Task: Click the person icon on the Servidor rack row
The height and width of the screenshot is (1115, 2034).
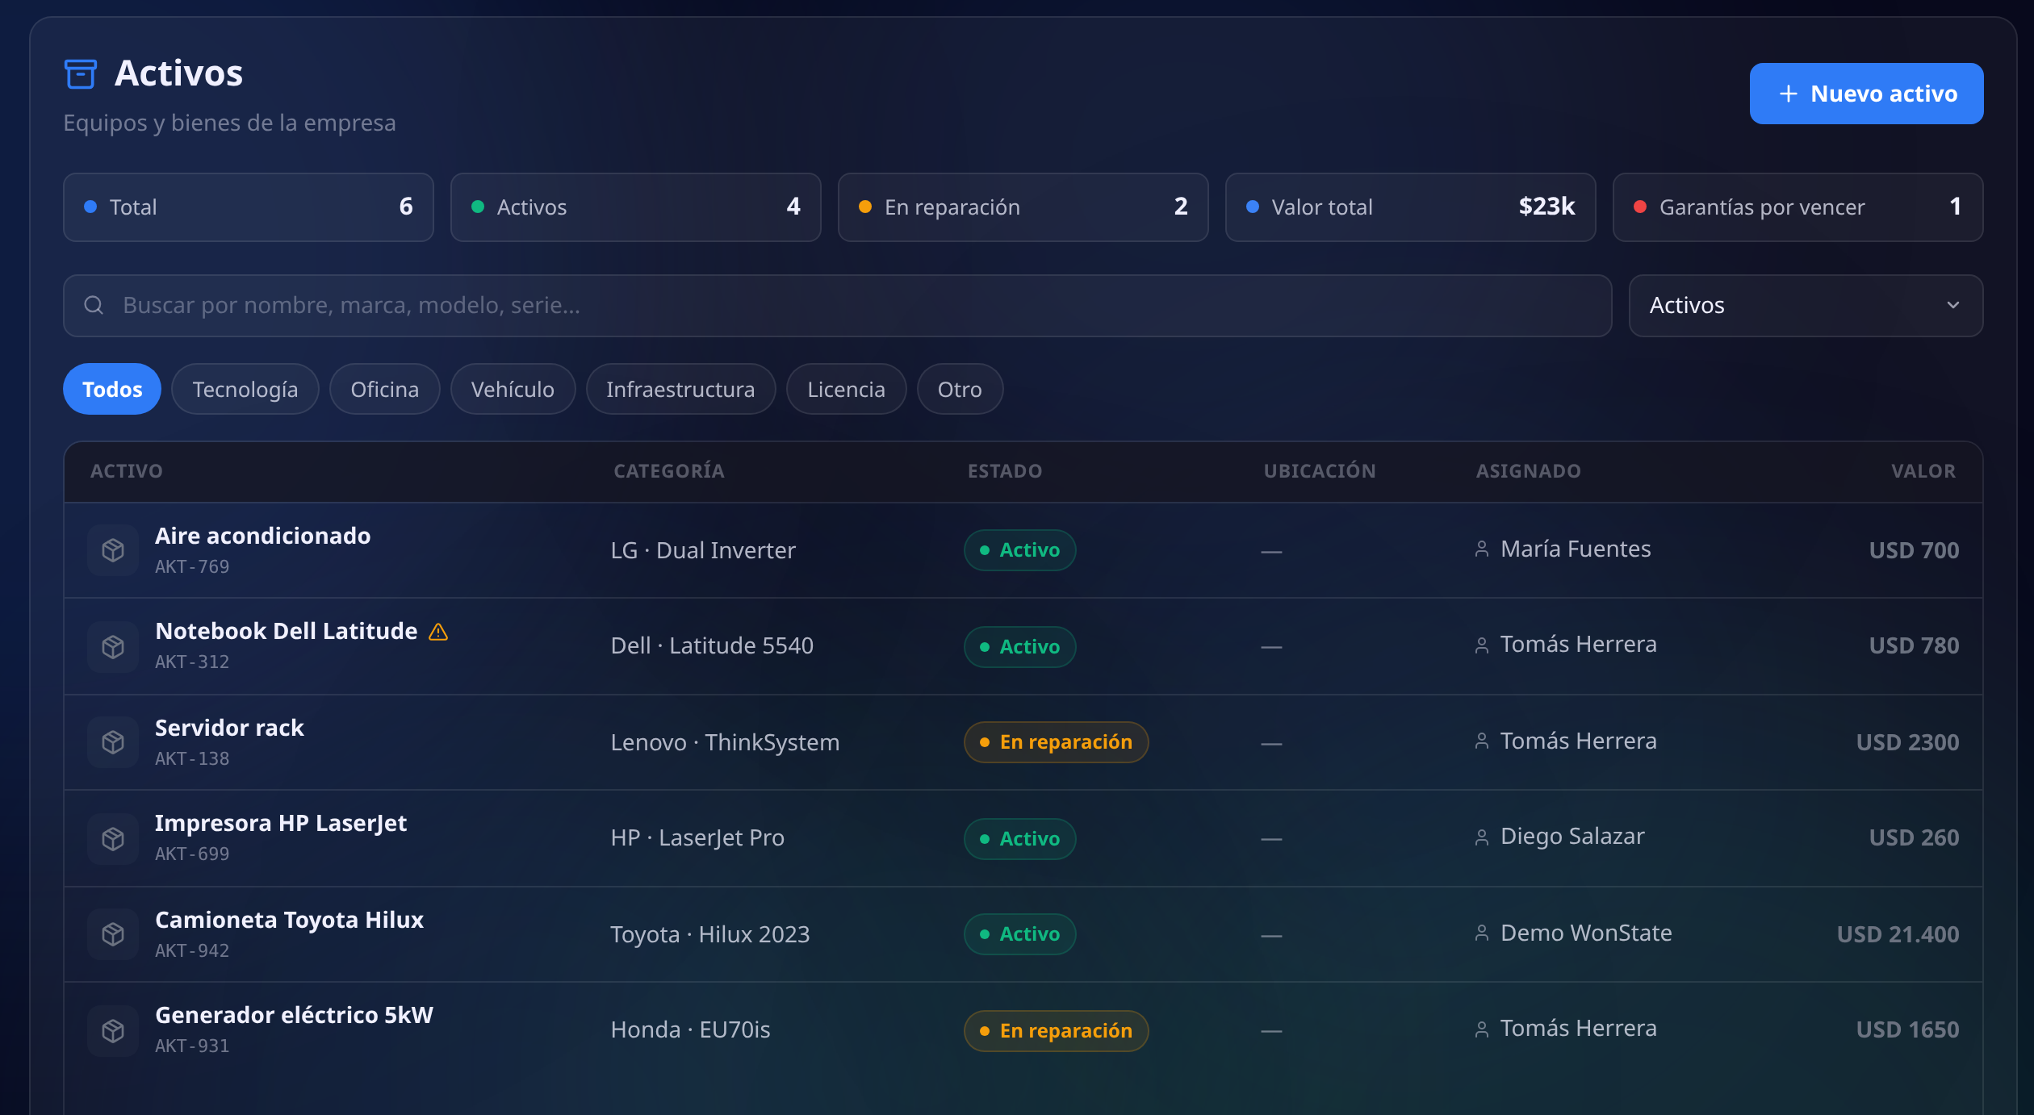Action: pos(1482,741)
